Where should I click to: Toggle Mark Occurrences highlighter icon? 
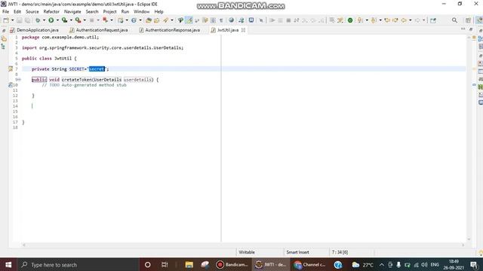click(189, 20)
